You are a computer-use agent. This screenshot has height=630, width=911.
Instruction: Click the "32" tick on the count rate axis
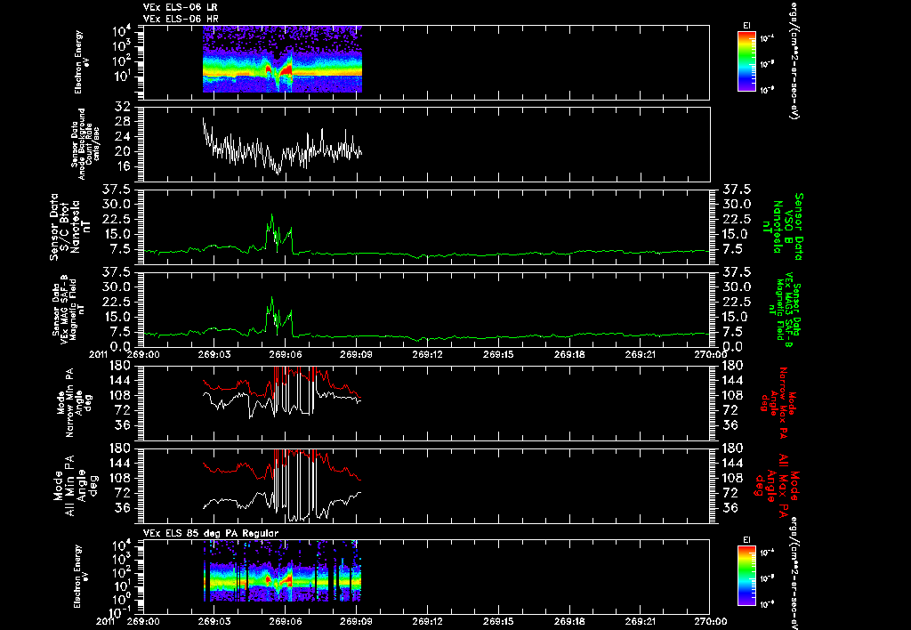(123, 107)
